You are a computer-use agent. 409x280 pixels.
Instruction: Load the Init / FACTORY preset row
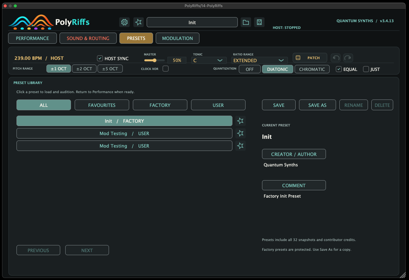pyautogui.click(x=124, y=121)
